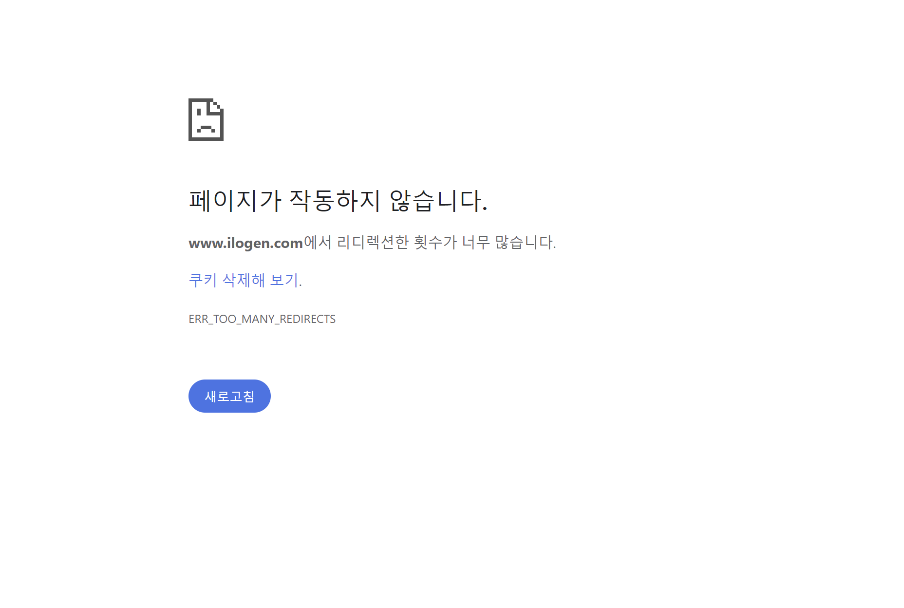
Task: Click the word 삭제해 in the blue link
Action: [244, 280]
